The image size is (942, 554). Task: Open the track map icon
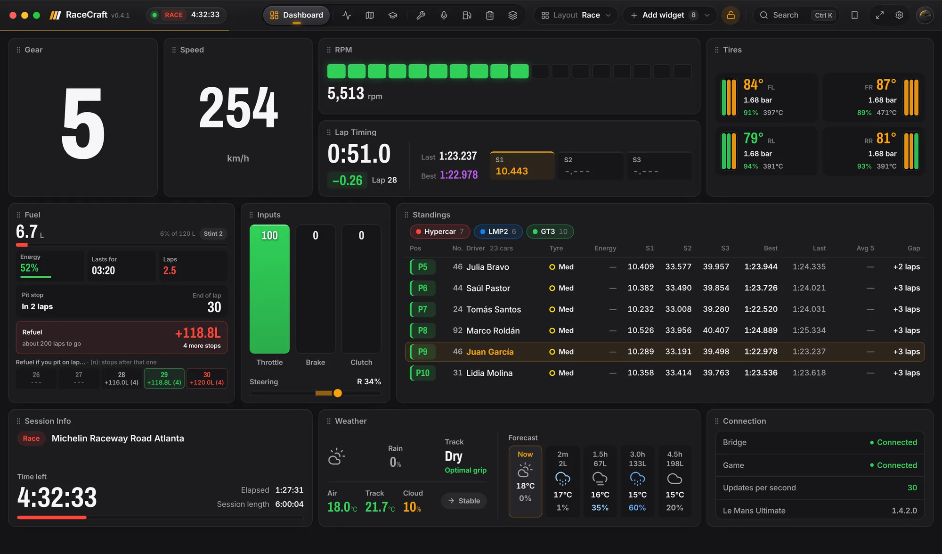pyautogui.click(x=370, y=15)
